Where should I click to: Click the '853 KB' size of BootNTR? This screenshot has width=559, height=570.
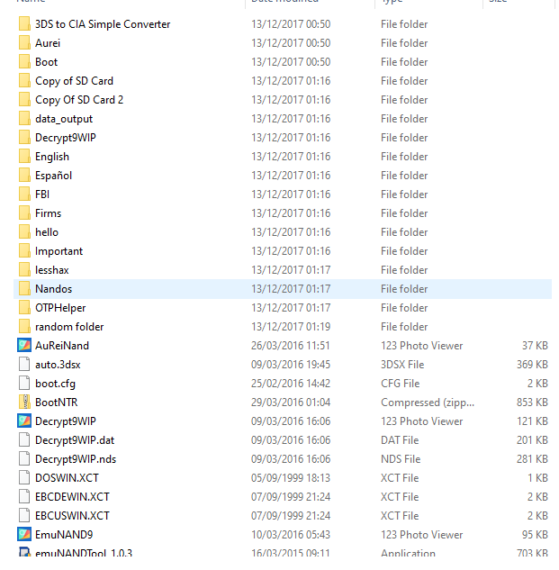(532, 403)
